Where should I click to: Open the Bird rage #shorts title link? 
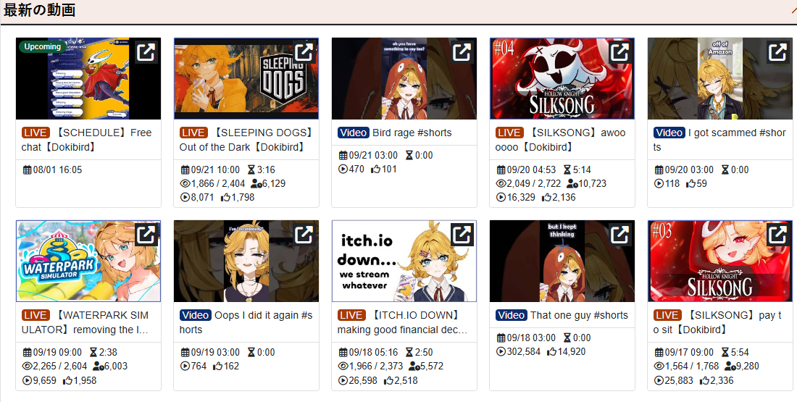click(x=412, y=133)
